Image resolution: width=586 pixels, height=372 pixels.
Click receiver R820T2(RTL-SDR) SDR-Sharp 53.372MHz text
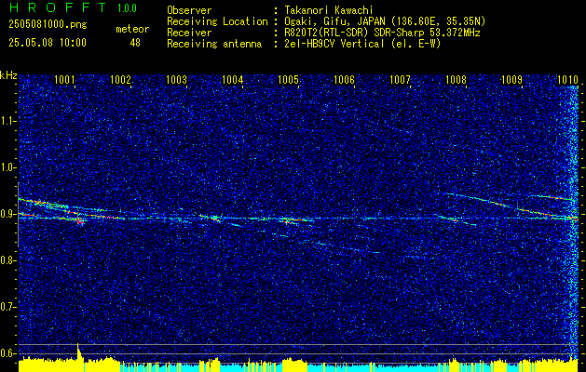coord(382,33)
